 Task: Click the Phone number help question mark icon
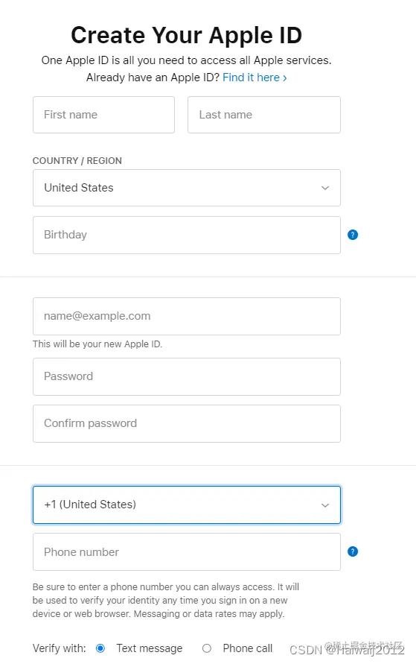(x=353, y=551)
